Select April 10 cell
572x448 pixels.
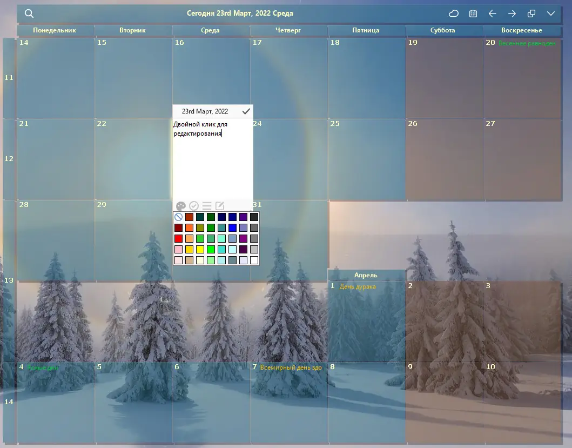click(x=522, y=403)
